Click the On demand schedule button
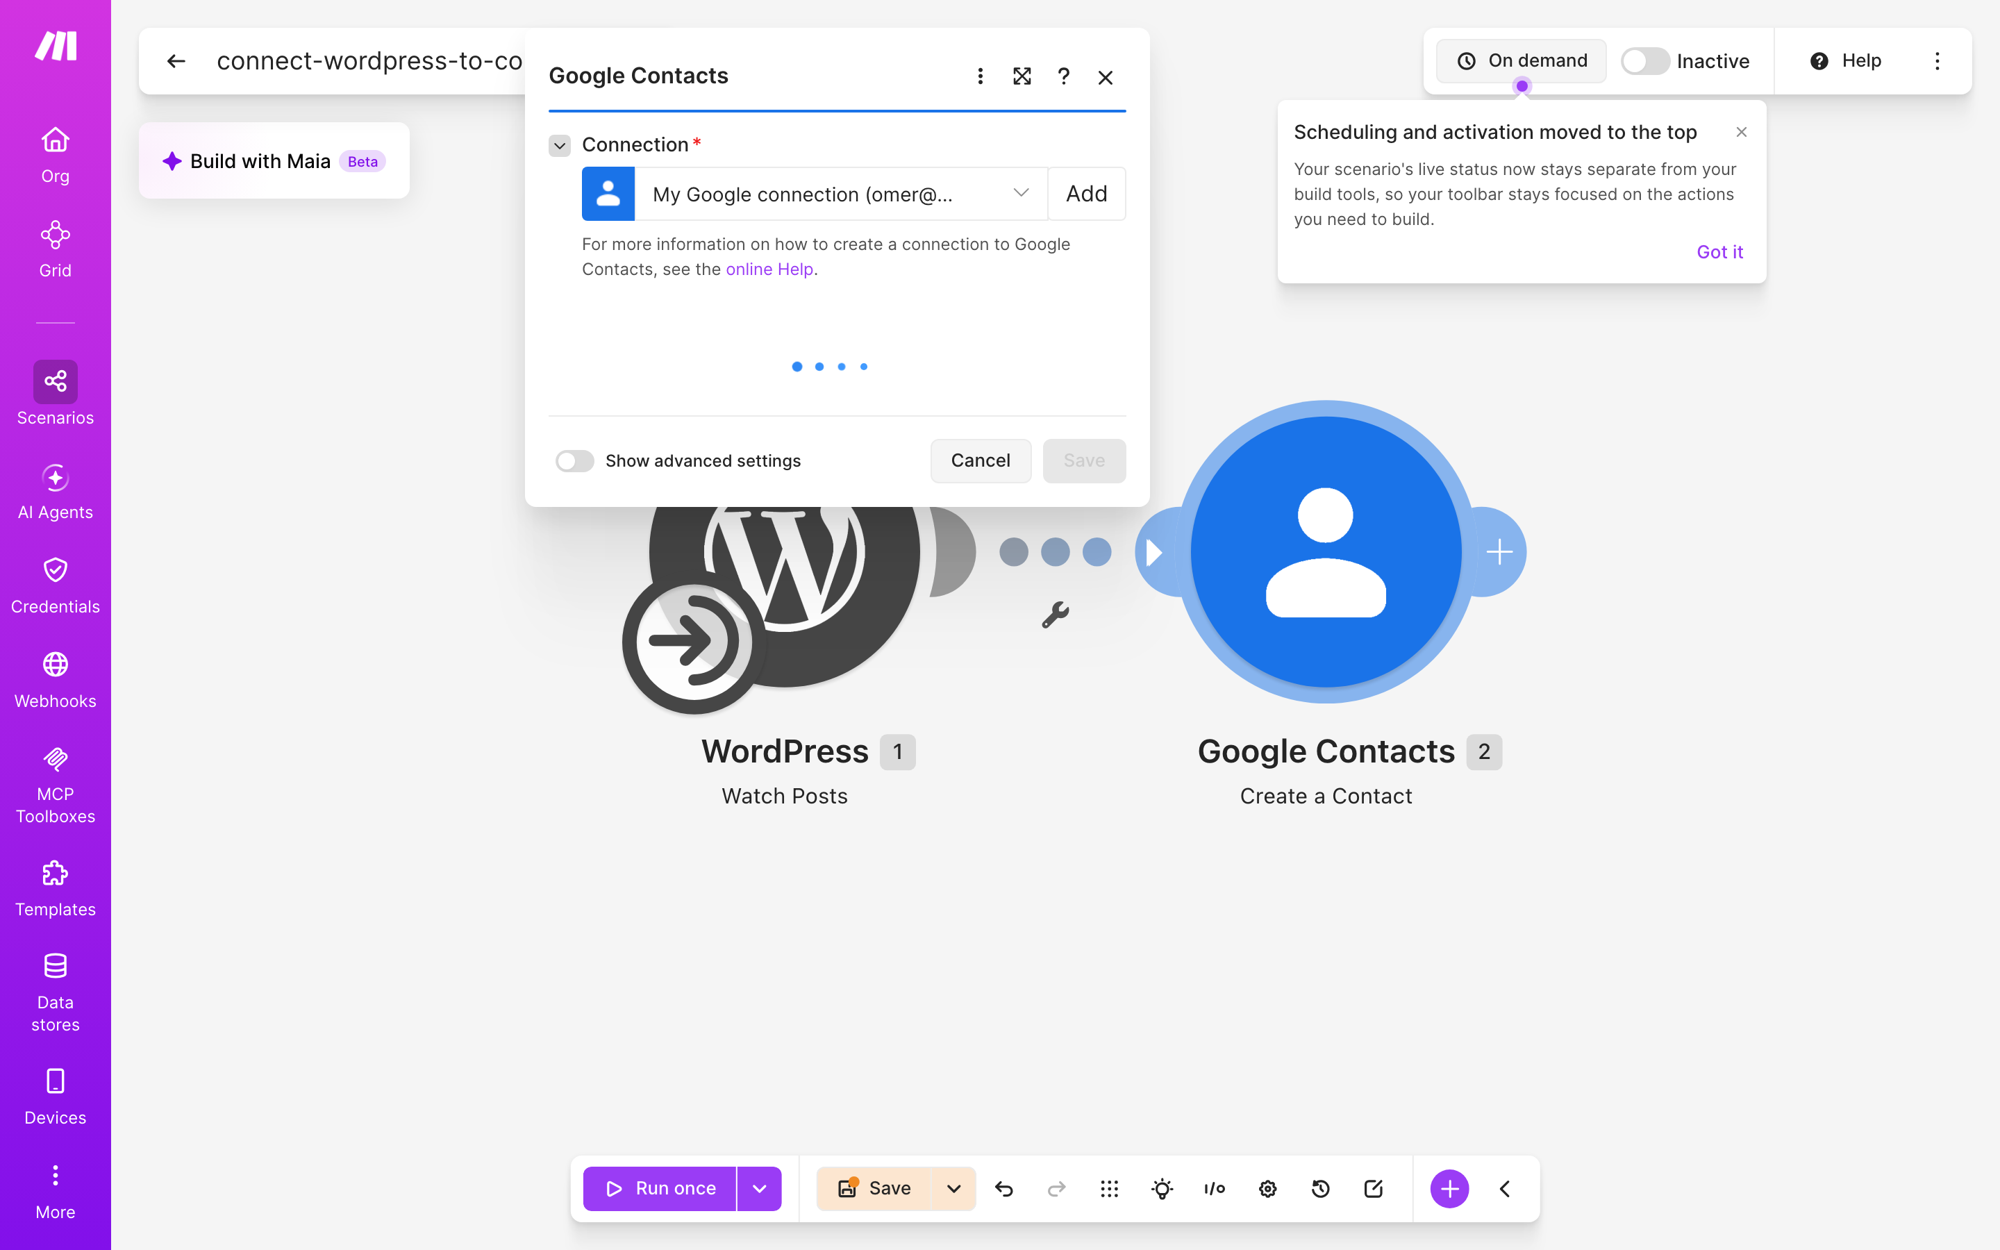2000x1250 pixels. [1522, 61]
